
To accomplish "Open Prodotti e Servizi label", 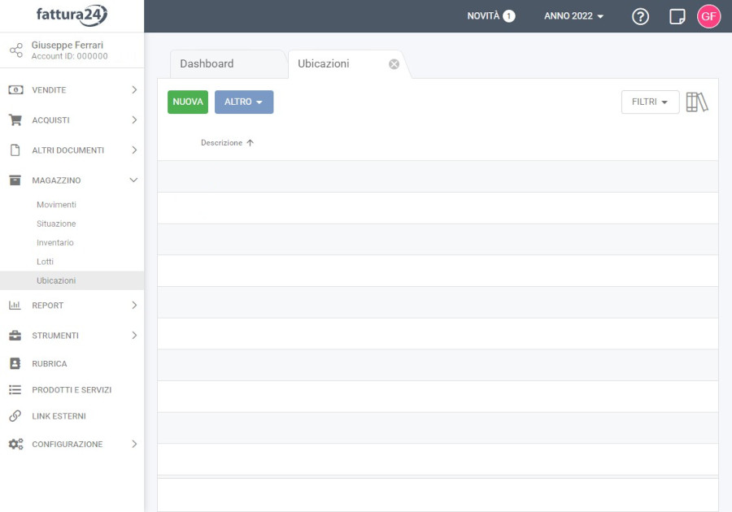I will (72, 390).
